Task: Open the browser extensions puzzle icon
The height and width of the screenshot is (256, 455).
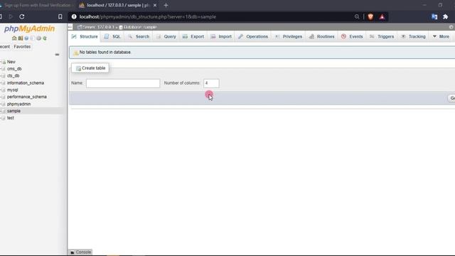Action: [446, 17]
